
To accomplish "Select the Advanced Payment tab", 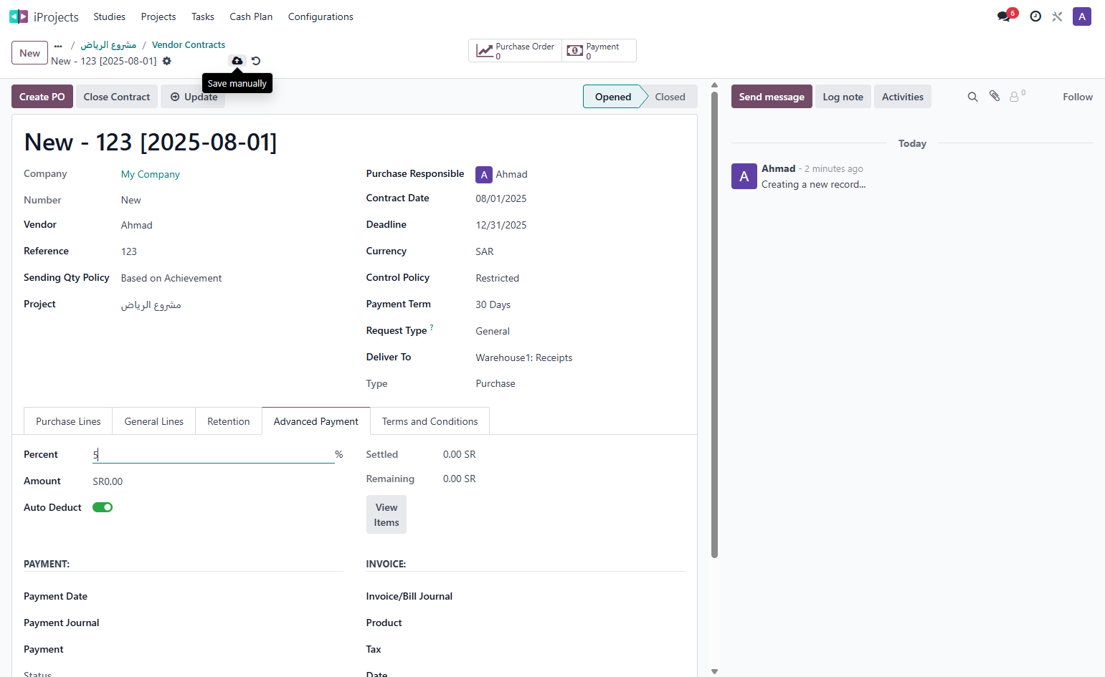I will point(316,421).
